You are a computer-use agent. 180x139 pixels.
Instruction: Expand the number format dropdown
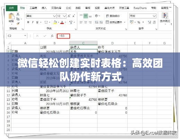tap(154, 16)
